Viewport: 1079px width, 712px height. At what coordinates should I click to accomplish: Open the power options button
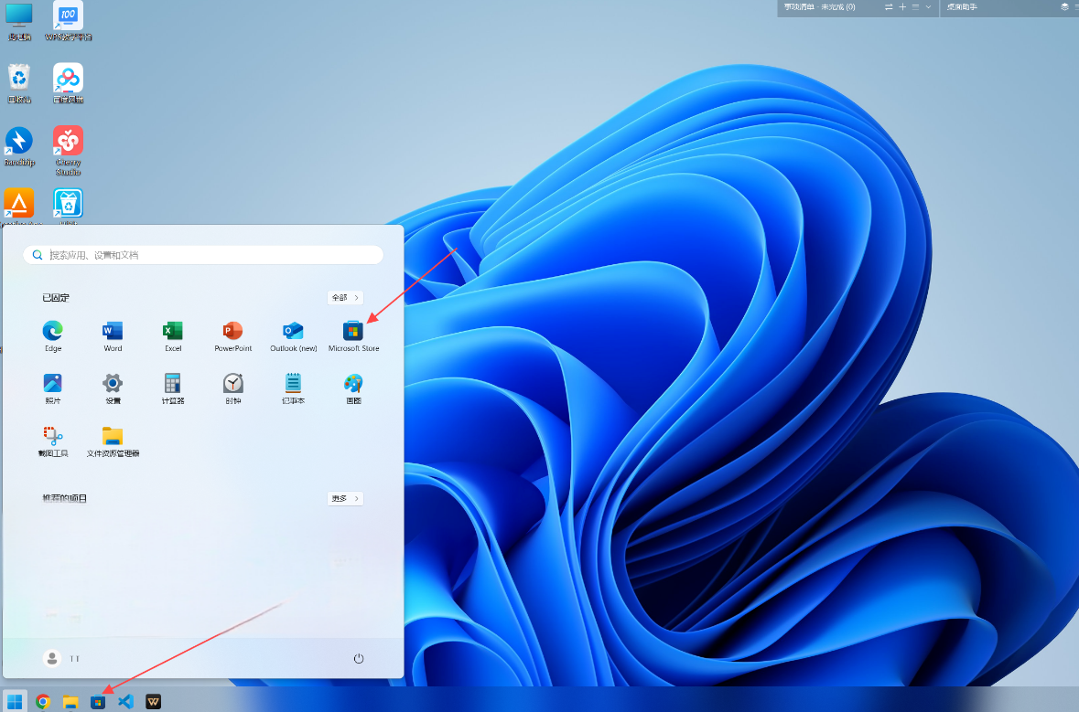click(359, 658)
